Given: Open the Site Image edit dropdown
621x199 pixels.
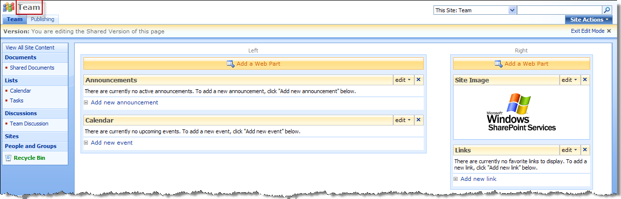Looking at the screenshot, I should point(569,79).
